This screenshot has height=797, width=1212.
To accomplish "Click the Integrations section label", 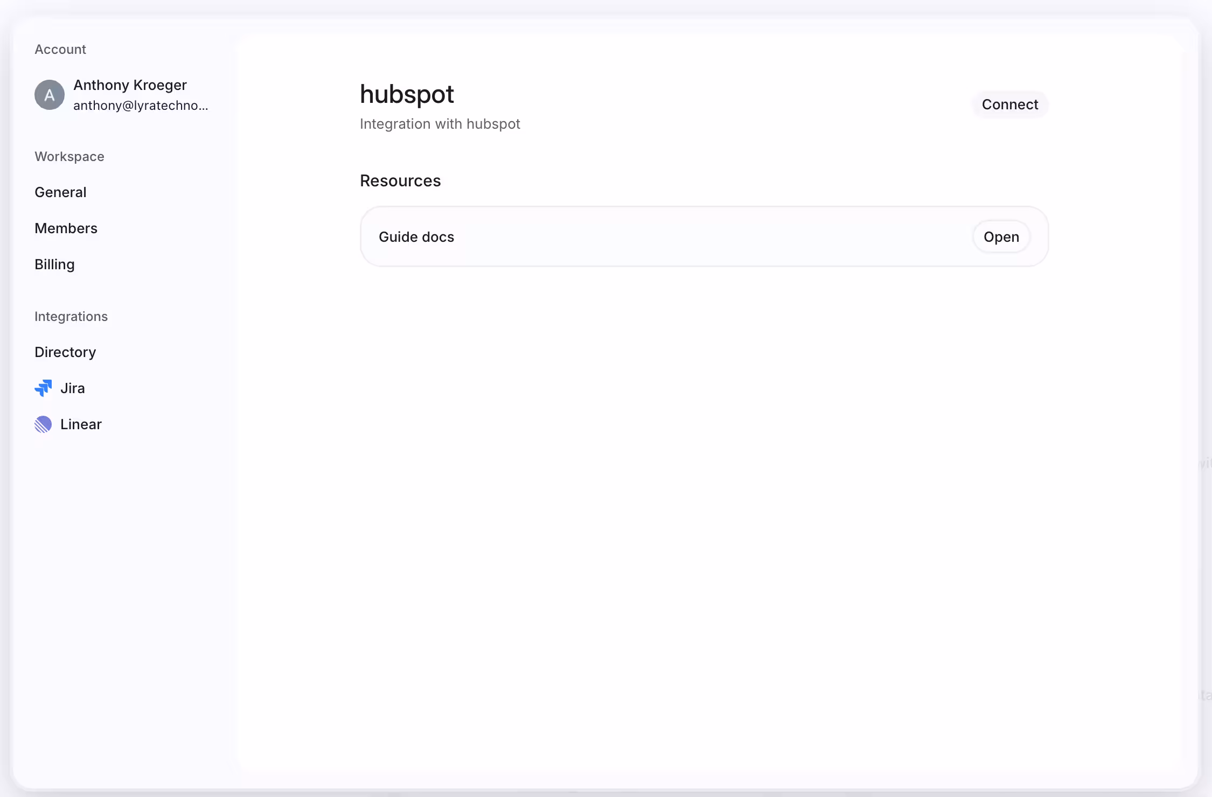I will pos(71,317).
